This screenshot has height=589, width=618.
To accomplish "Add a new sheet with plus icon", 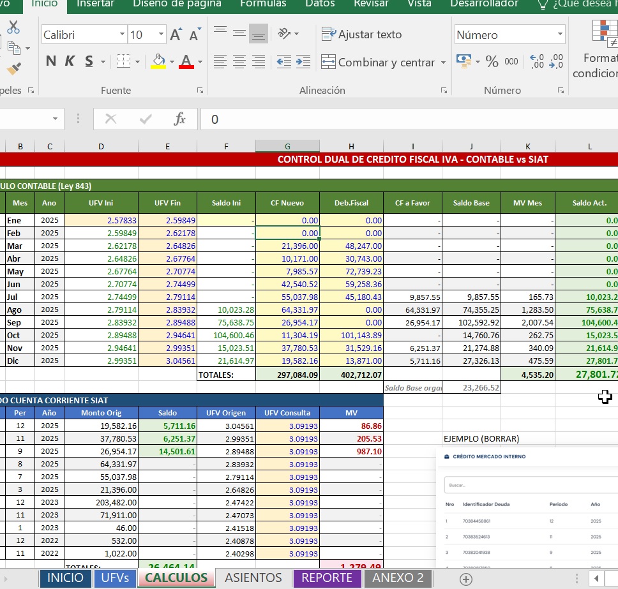I will tap(466, 579).
